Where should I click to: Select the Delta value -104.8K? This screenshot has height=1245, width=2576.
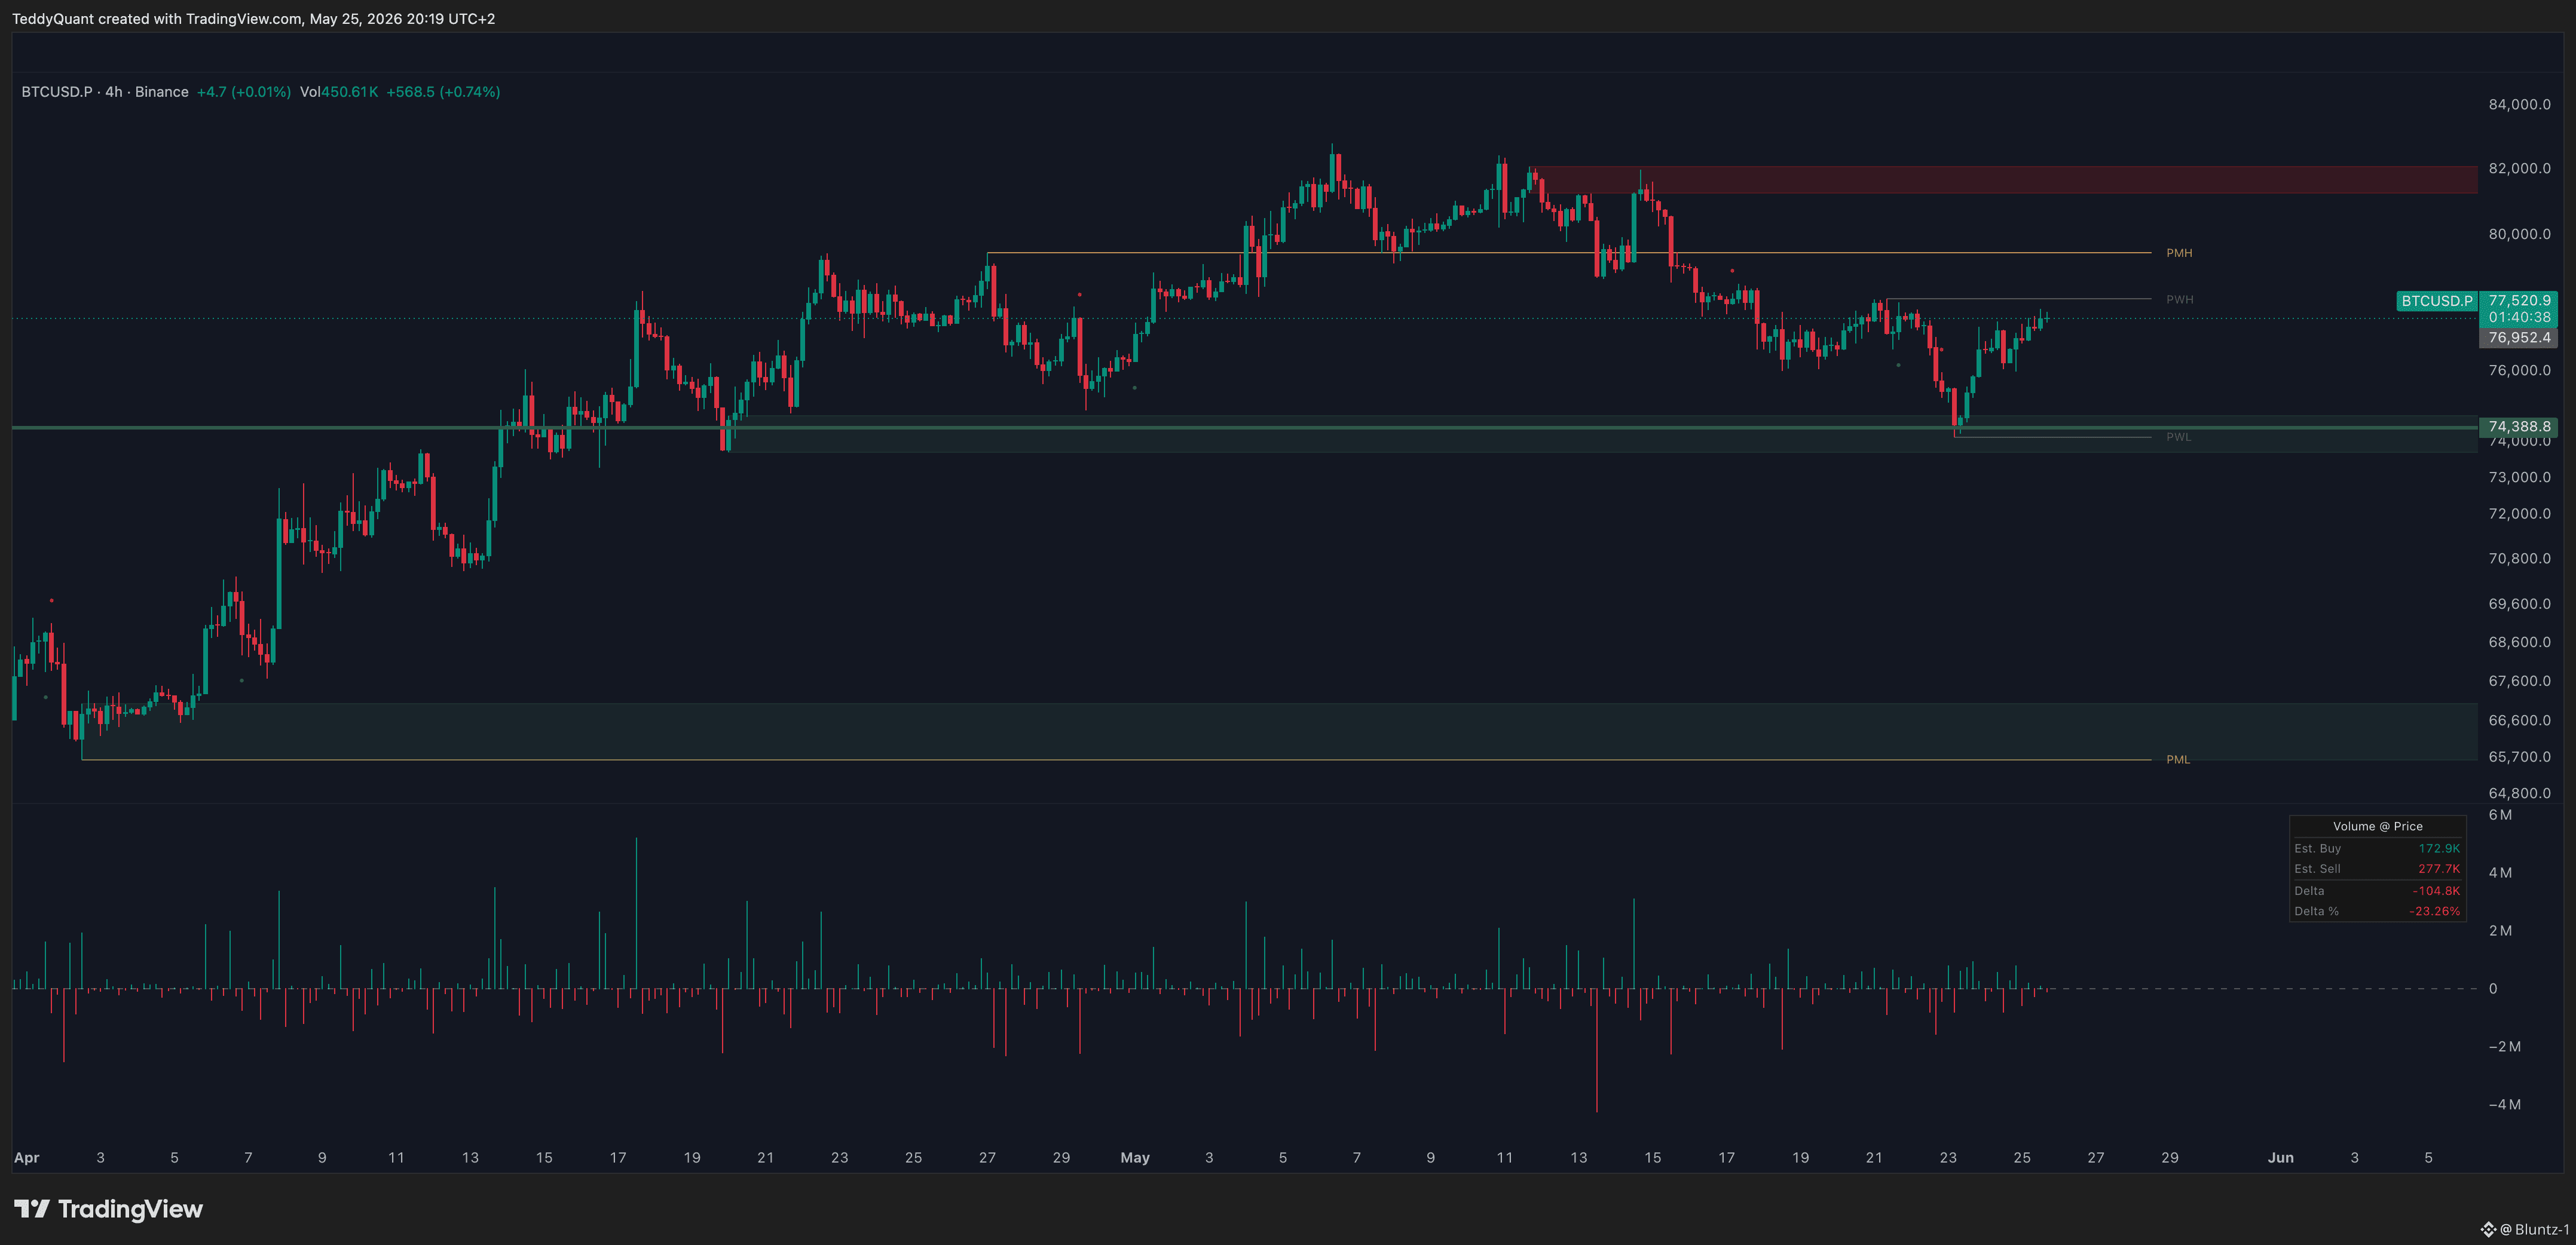point(2436,891)
